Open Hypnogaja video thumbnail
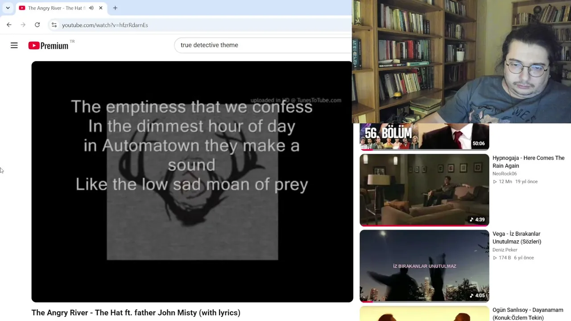The width and height of the screenshot is (571, 321). click(424, 190)
